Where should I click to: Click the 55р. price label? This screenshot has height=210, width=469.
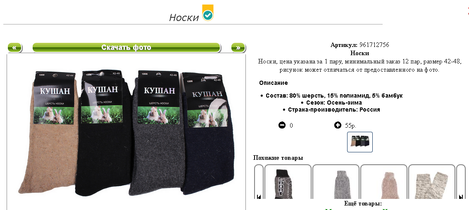point(350,126)
